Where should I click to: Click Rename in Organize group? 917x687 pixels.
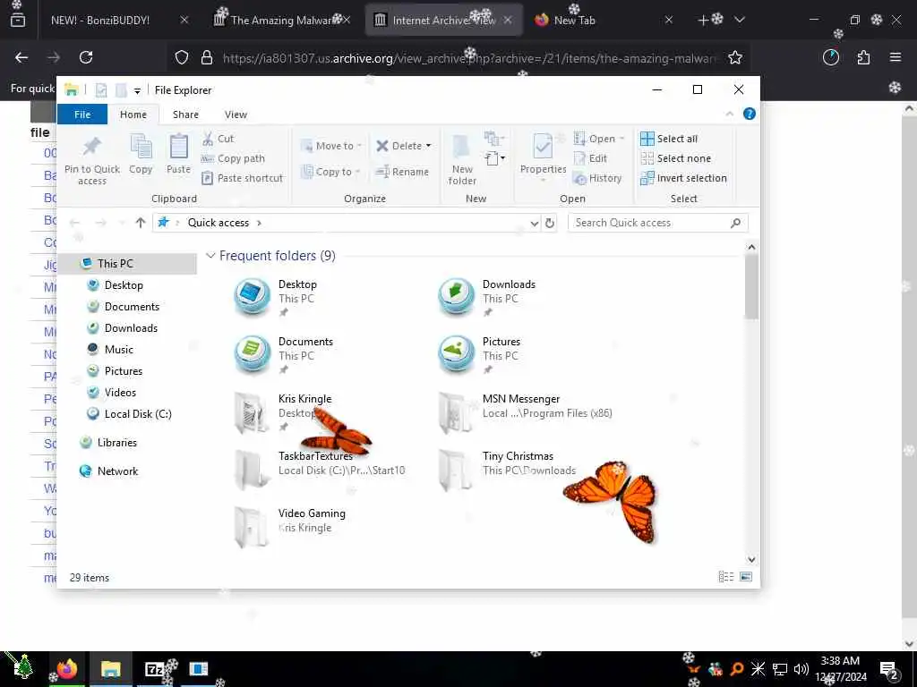(402, 172)
